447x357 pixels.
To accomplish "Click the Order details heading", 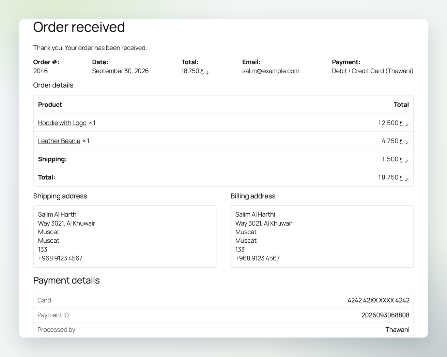I will (x=53, y=85).
